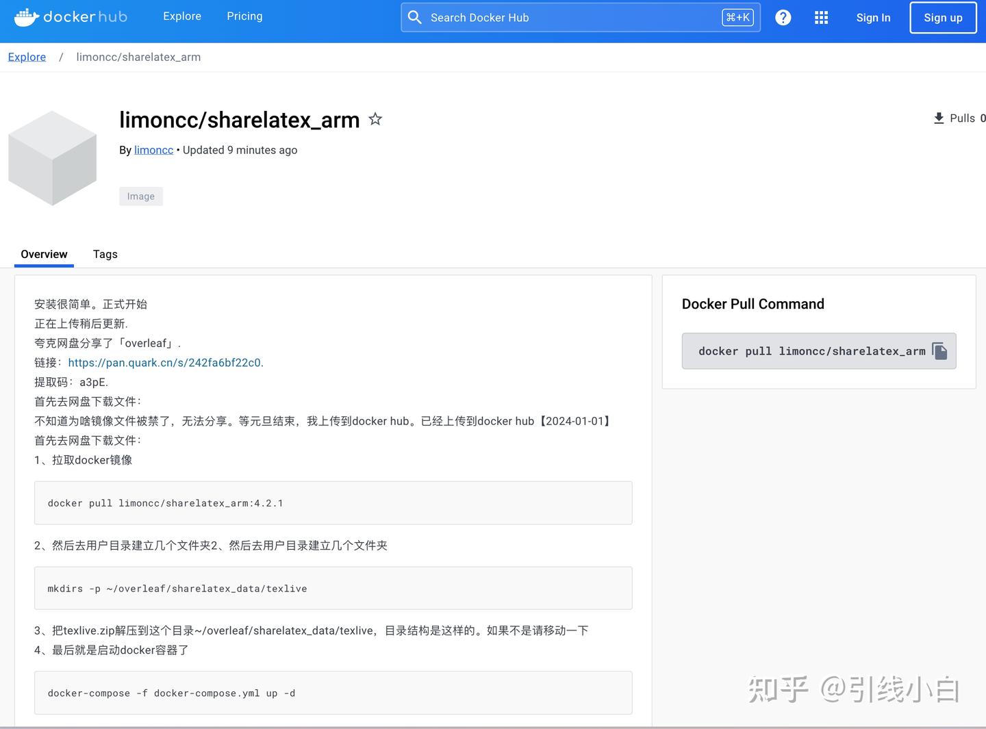The height and width of the screenshot is (729, 986).
Task: Open the limoncc author profile link
Action: pyautogui.click(x=153, y=150)
